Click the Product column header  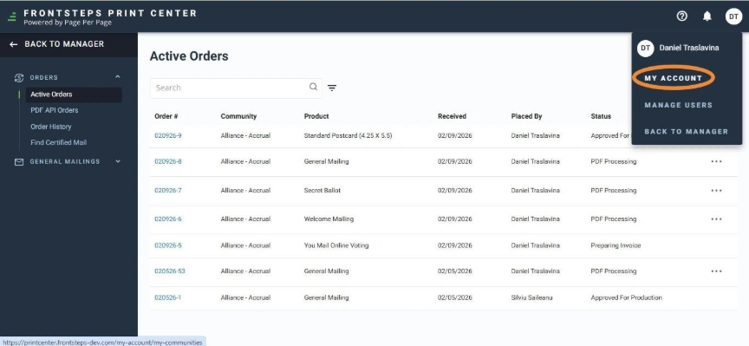point(316,116)
